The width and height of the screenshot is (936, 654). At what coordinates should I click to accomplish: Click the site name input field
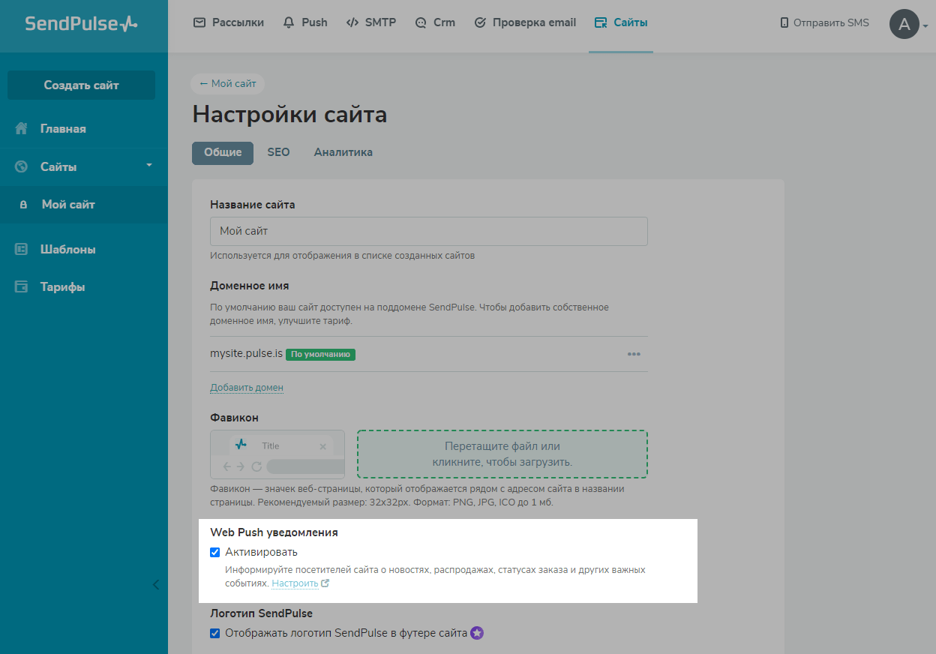click(428, 231)
